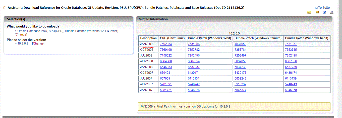Select the JAN2009 description cell
This screenshot has width=342, height=118.
148,44
